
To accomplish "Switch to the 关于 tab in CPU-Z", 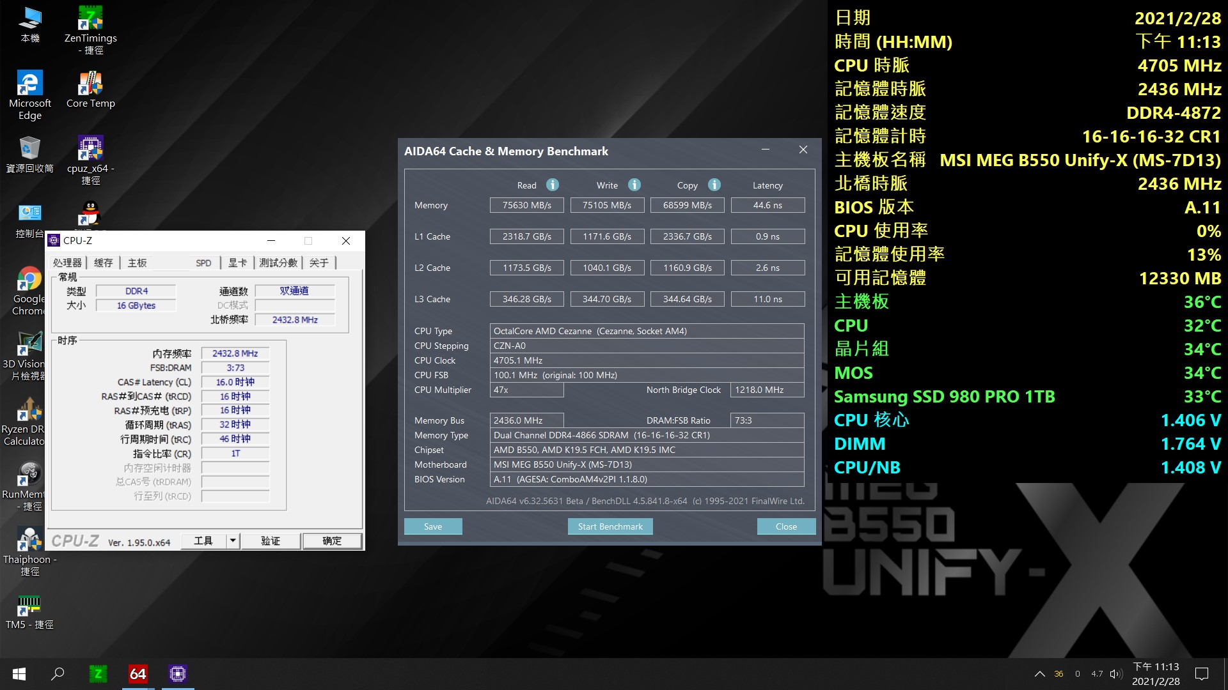I will [319, 263].
